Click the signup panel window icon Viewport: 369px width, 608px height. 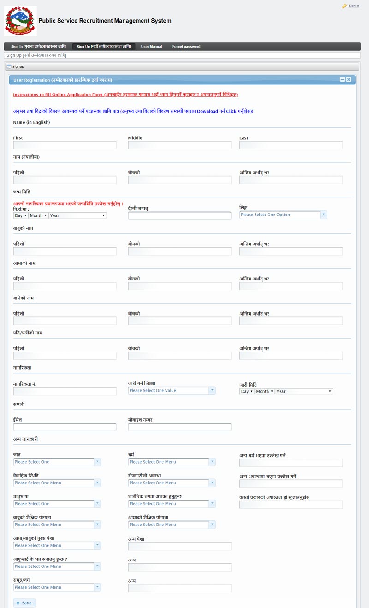click(x=9, y=66)
